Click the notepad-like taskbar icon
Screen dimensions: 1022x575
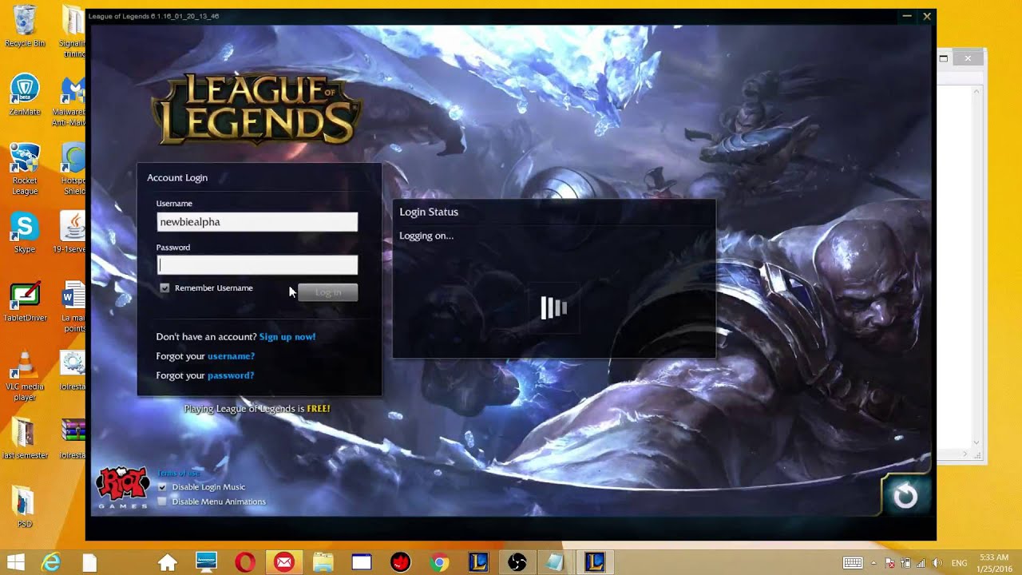[555, 562]
